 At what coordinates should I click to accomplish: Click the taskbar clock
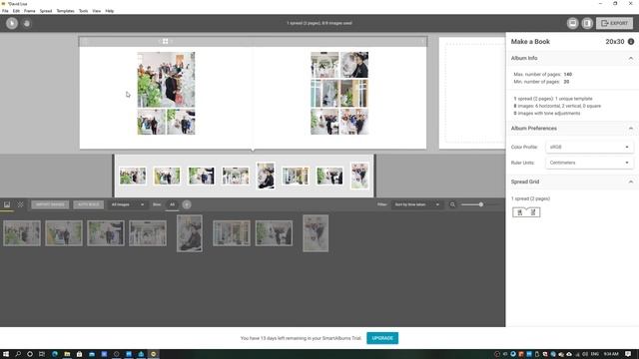[611, 354]
